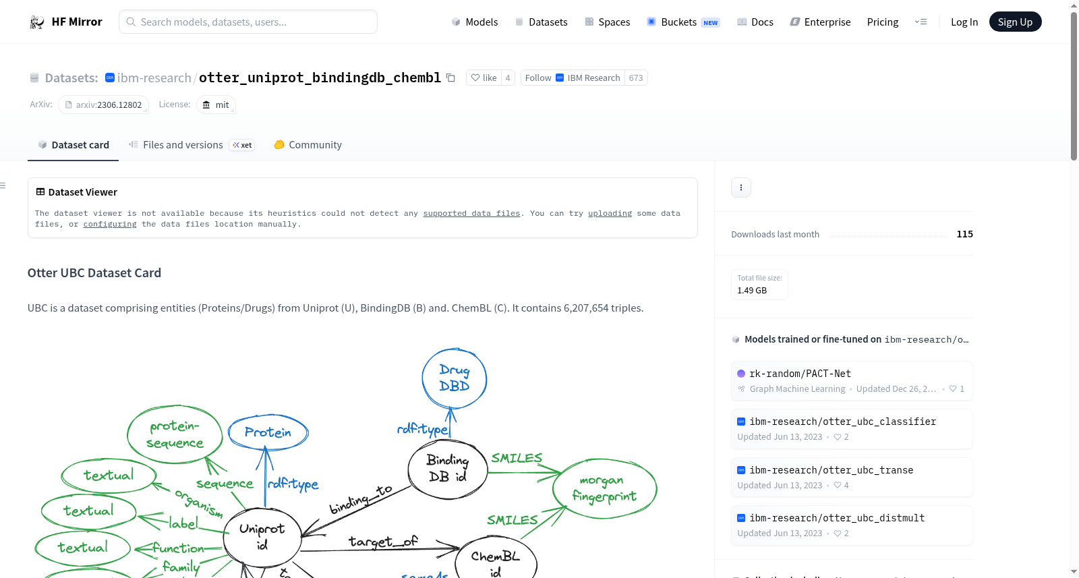Viewport: 1079px width, 578px height.
Task: Click the scrollbar up arrow
Action: (1074, 5)
